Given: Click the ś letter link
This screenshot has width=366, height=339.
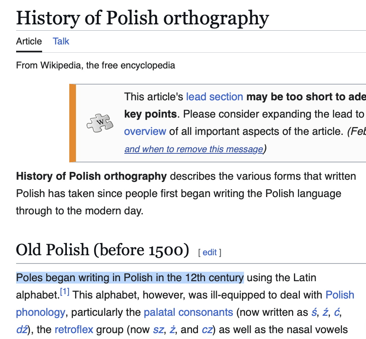Looking at the screenshot, I should [314, 312].
